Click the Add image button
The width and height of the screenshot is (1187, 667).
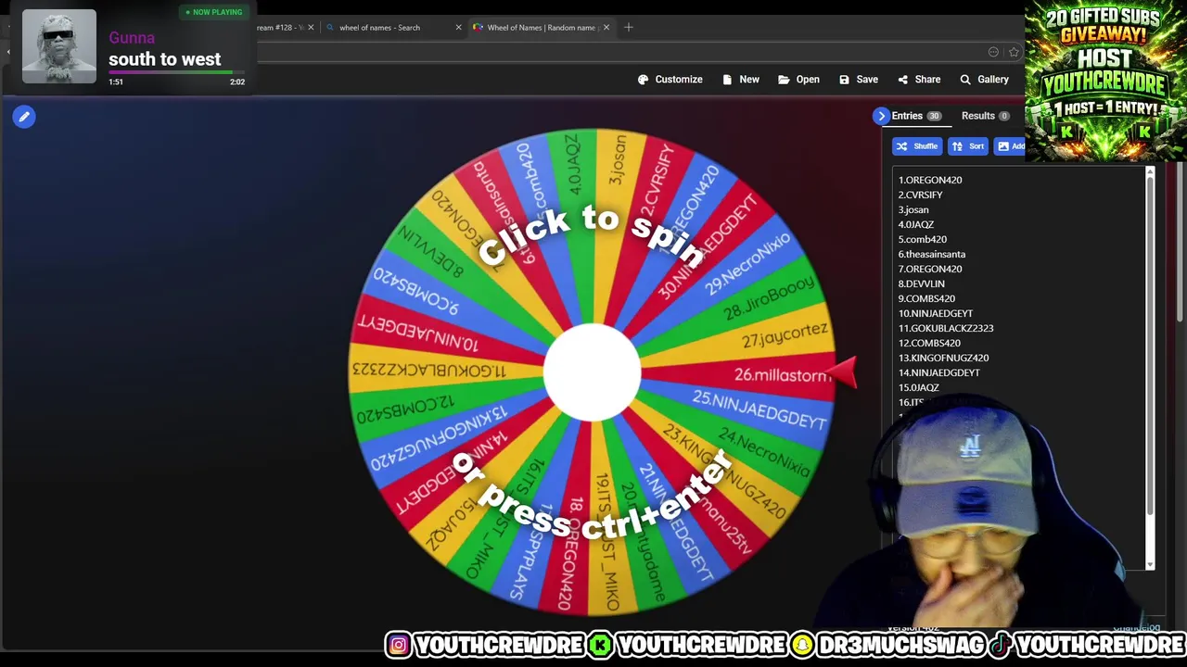point(1010,146)
